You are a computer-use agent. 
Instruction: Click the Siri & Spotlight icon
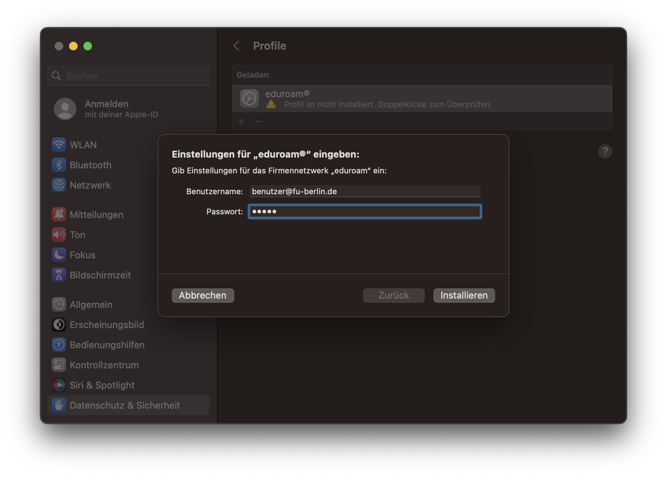(59, 385)
